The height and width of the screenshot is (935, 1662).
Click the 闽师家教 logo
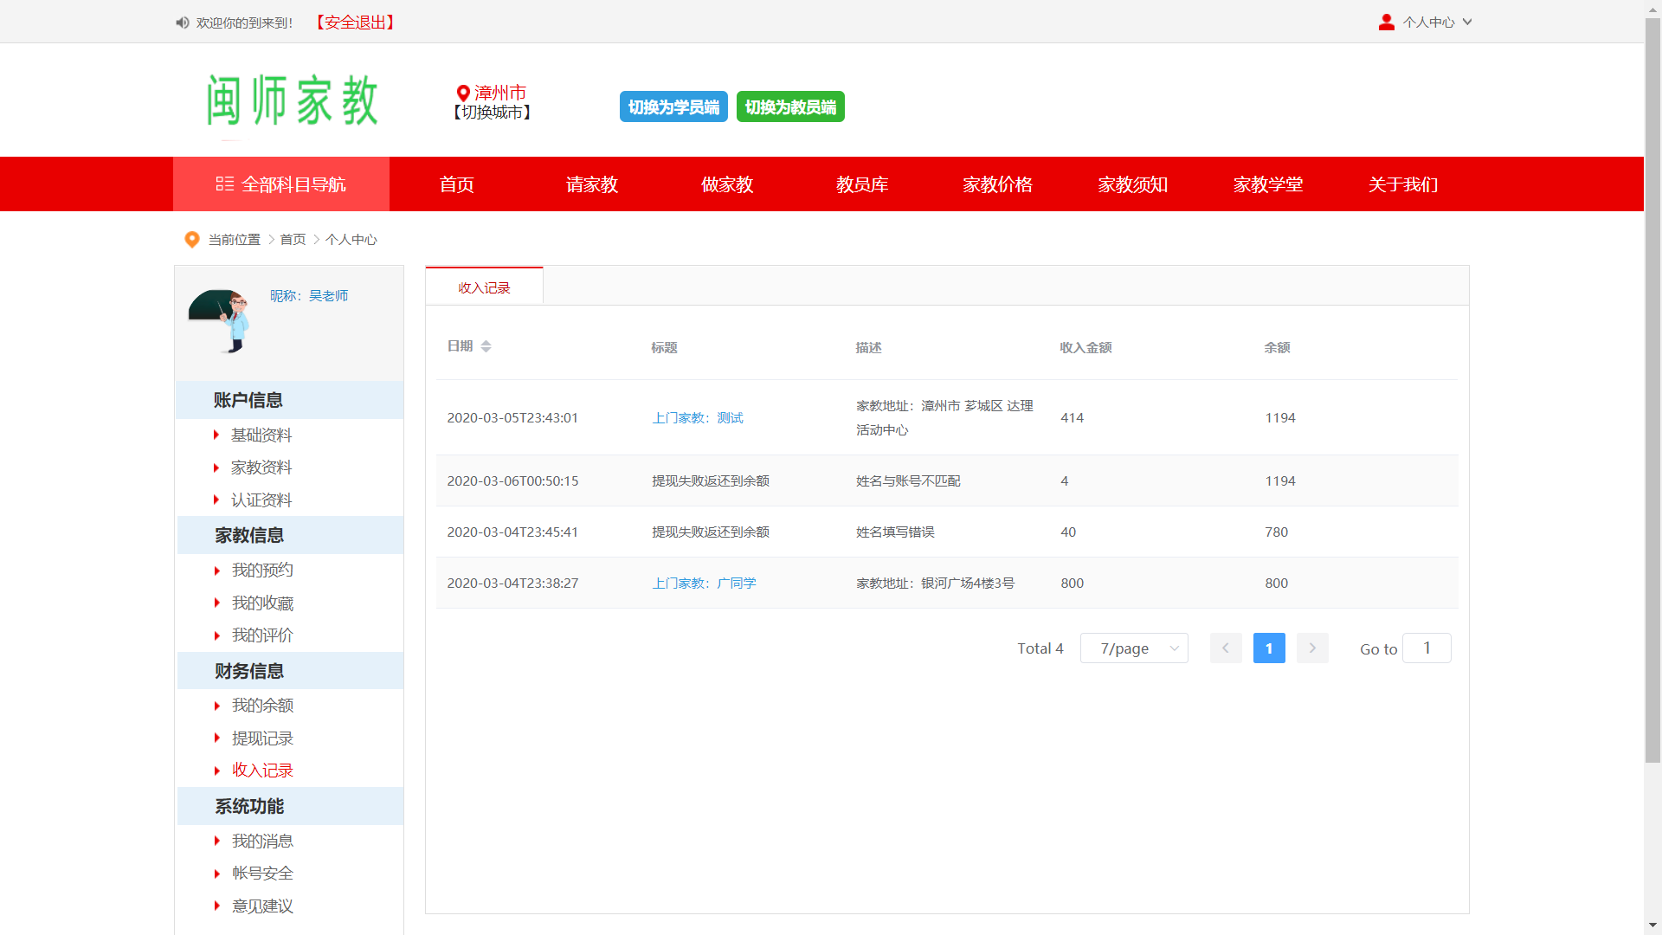coord(293,100)
